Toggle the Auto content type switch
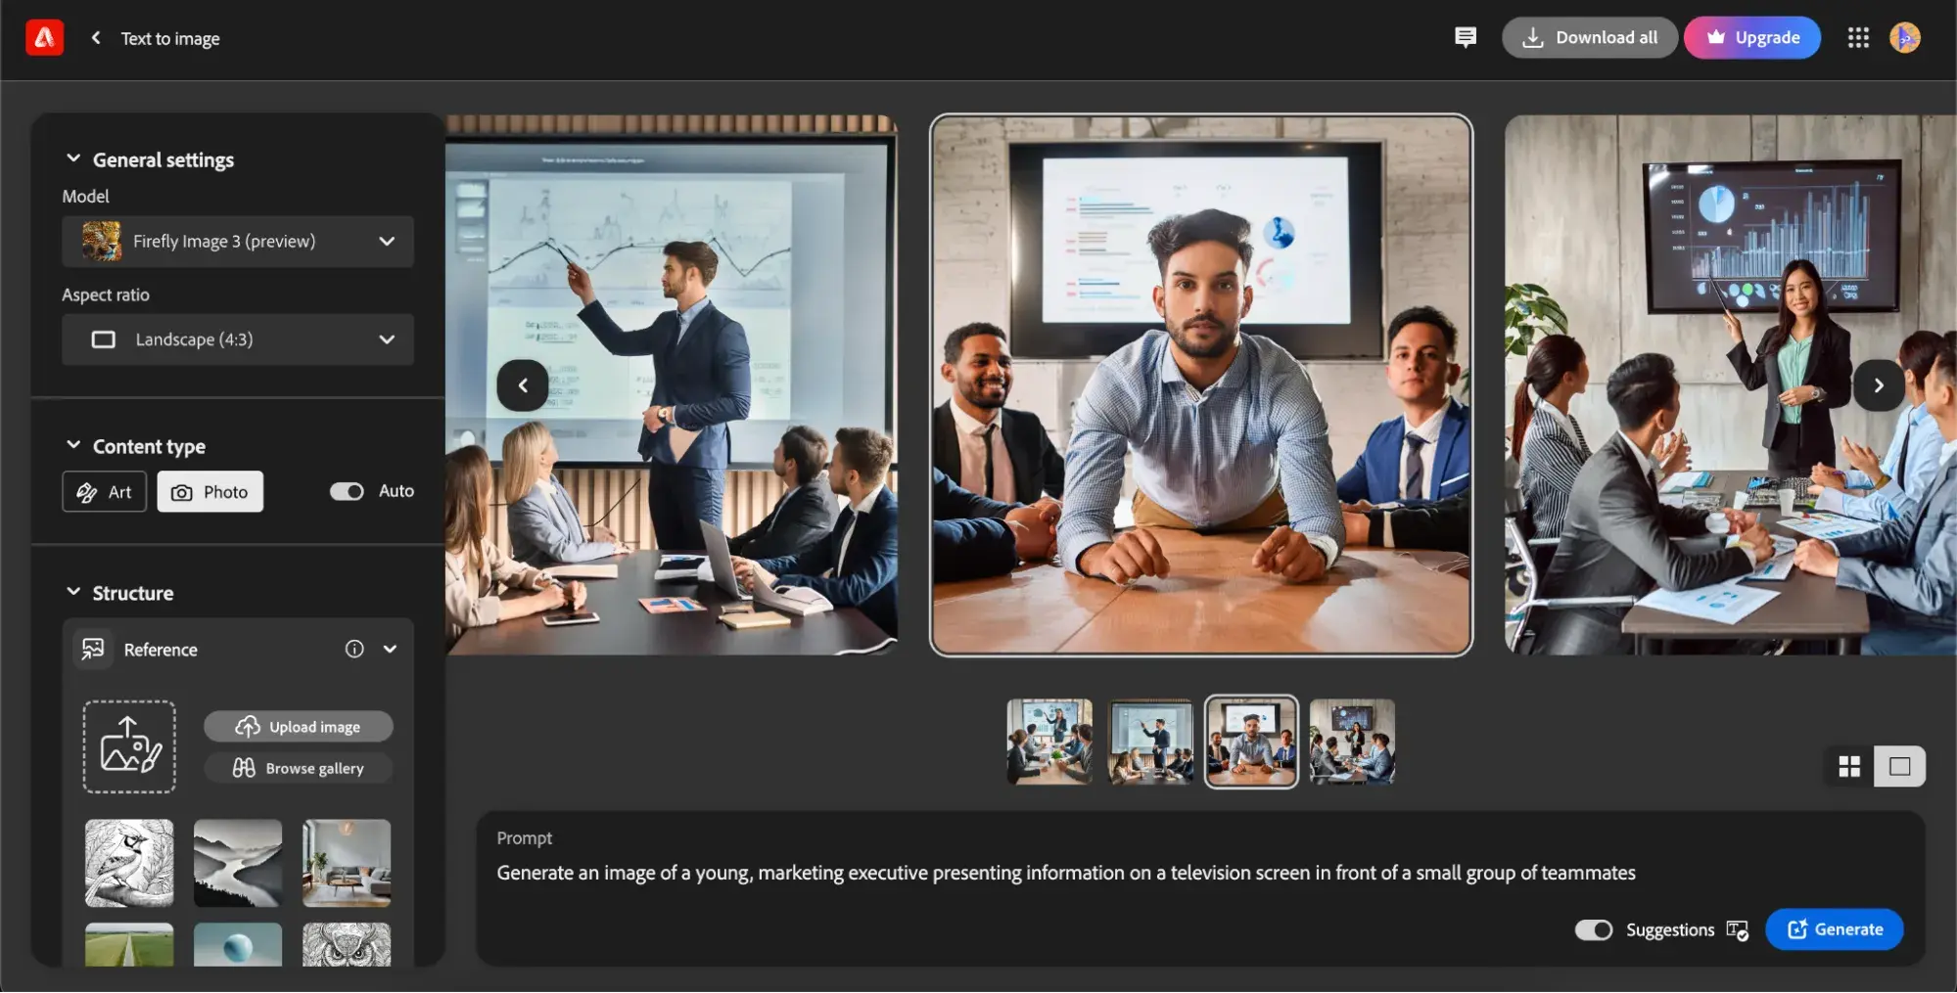 pos(347,491)
